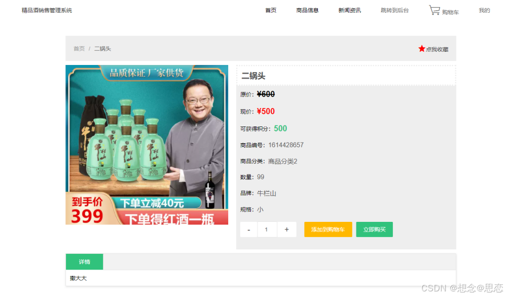This screenshot has width=505, height=297.
Task: Click product title 二锅头
Action: tap(253, 76)
